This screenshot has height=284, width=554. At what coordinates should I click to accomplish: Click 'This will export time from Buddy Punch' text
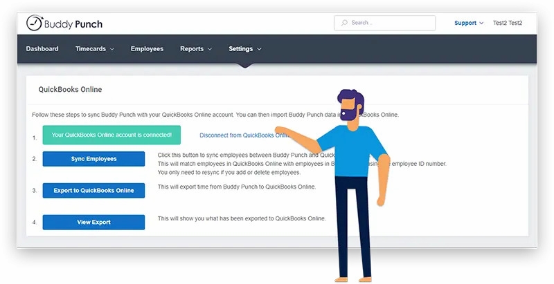(237, 187)
